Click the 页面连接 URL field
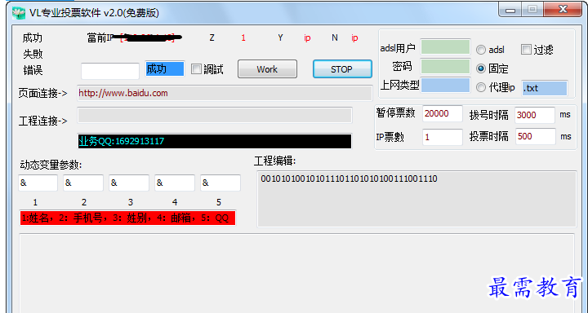The image size is (588, 313). pos(225,93)
